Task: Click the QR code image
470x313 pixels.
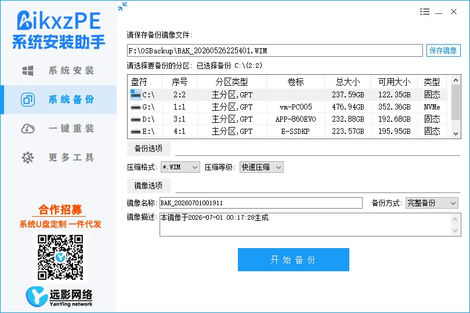Action: 60,257
